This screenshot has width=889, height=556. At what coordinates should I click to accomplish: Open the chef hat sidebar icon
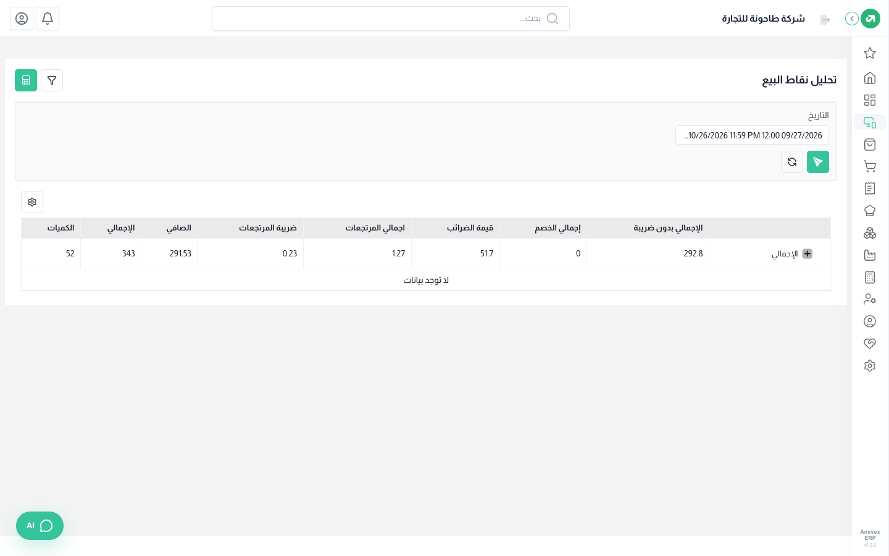870,211
